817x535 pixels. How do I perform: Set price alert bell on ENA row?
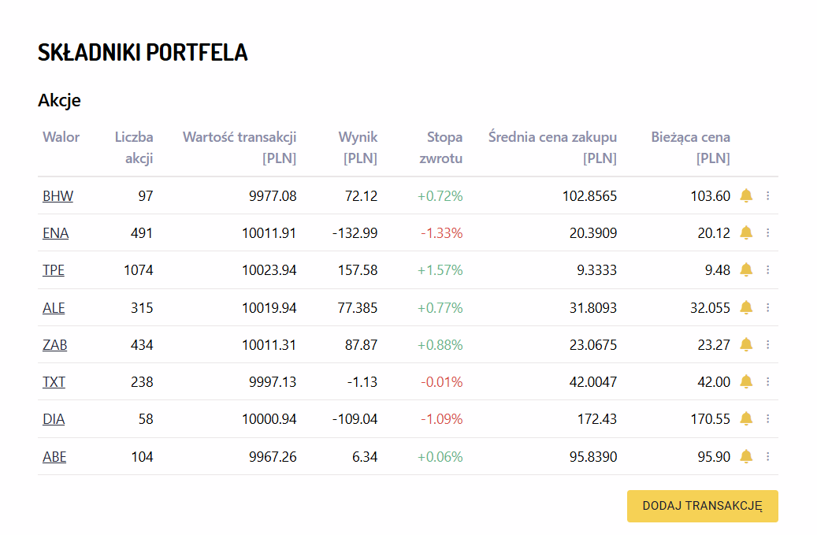(746, 232)
